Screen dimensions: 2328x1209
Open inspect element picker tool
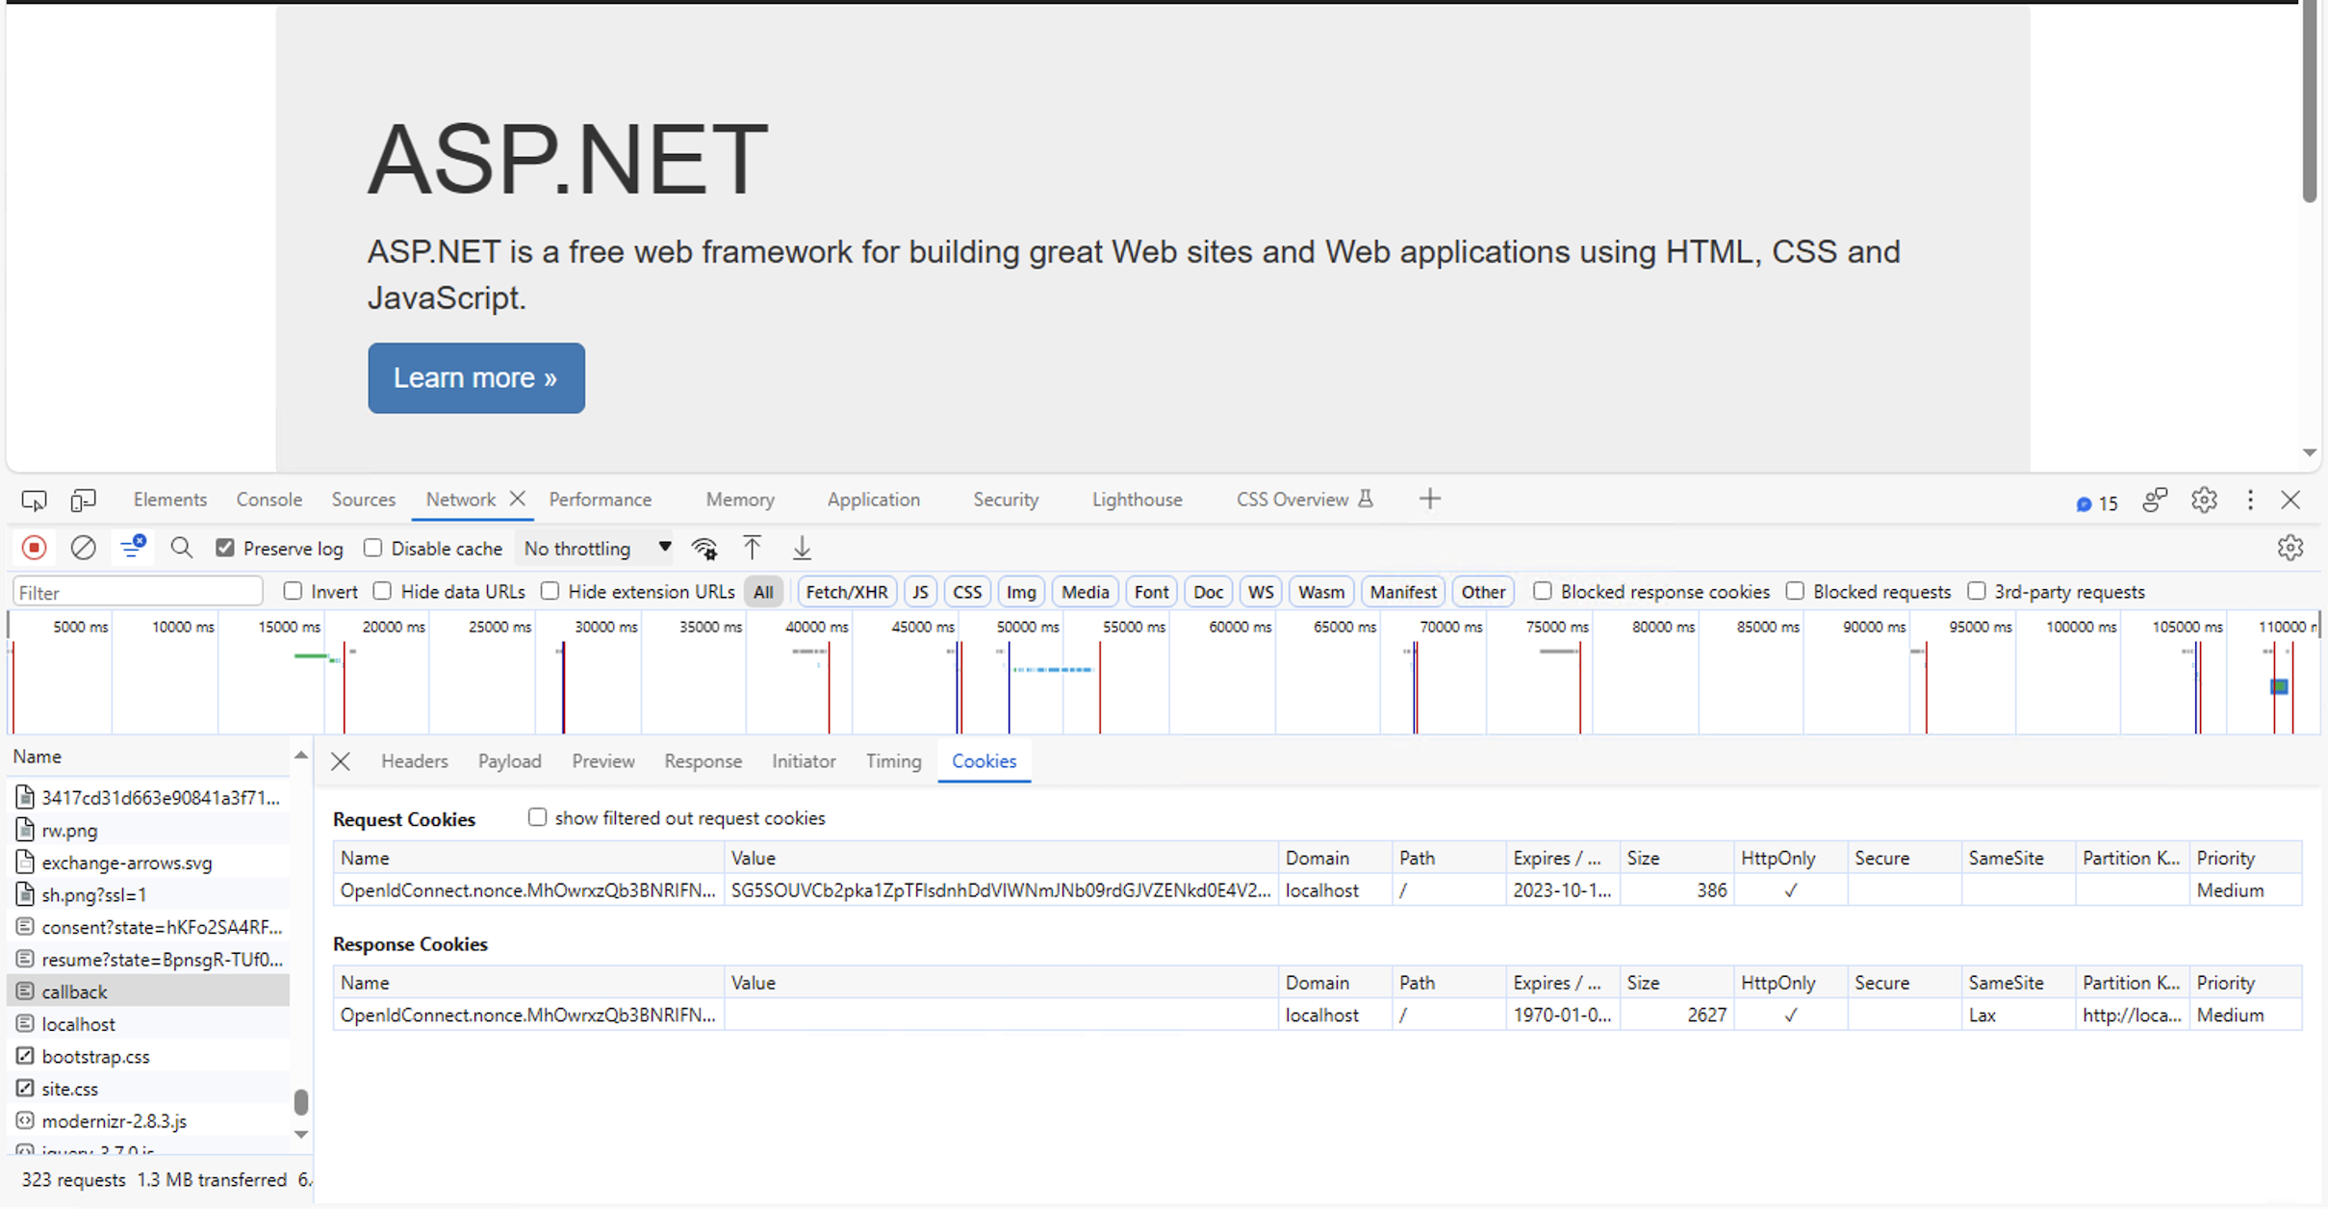tap(34, 500)
